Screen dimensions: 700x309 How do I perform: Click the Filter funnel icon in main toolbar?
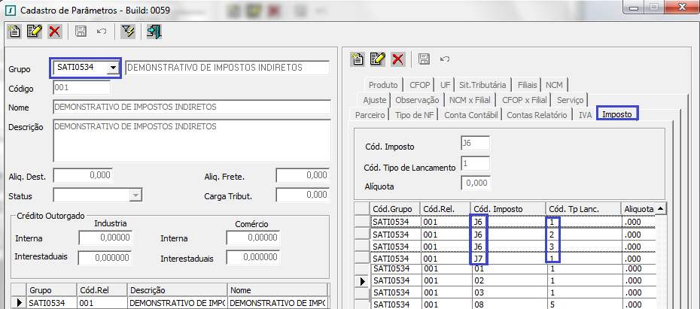(x=128, y=32)
